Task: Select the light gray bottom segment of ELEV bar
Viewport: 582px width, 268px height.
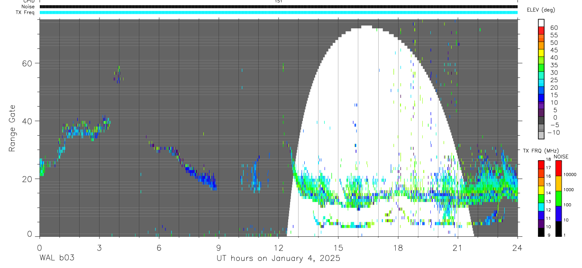Action: tap(541, 135)
